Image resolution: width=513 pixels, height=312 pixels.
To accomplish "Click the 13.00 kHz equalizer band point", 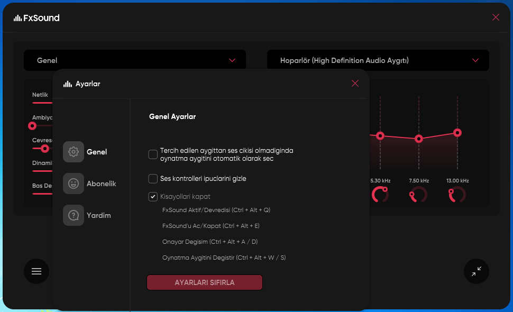I will click(457, 133).
